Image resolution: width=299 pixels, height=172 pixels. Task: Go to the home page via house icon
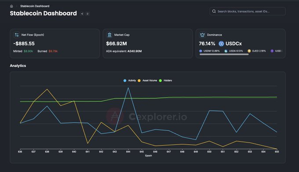(x=11, y=6)
